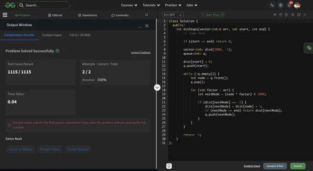Click the Accuracy '100%' value
313x171 pixels.
click(102, 80)
